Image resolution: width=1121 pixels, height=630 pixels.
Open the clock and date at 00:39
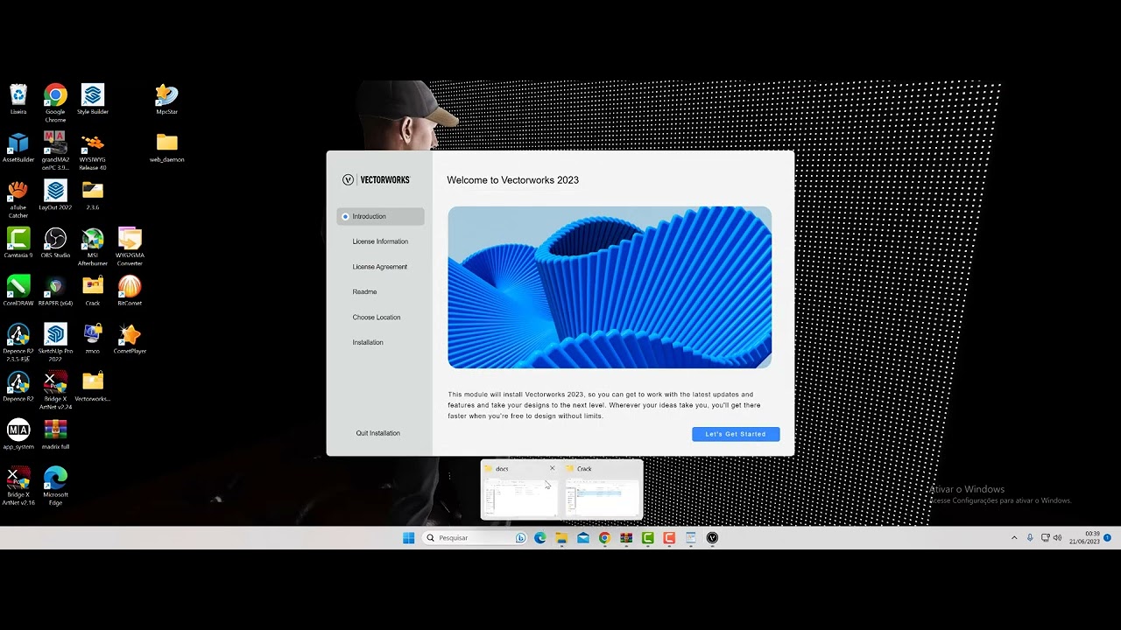point(1084,537)
